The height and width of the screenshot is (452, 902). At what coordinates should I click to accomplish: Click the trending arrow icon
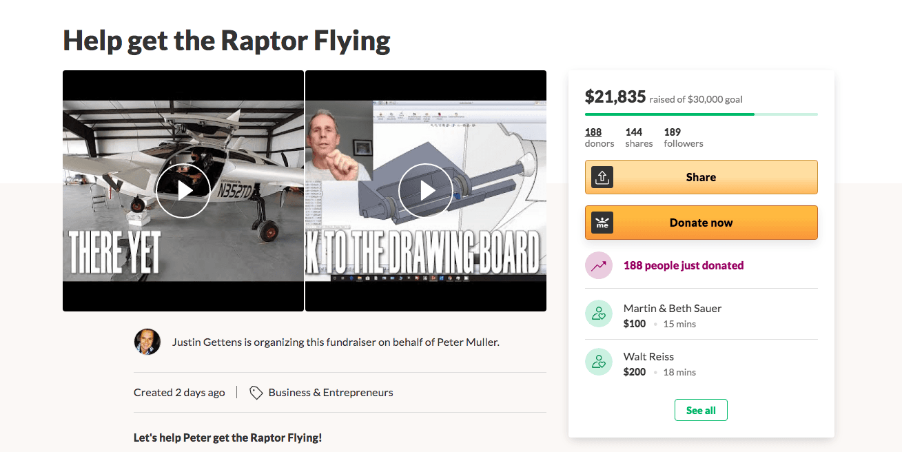(x=599, y=265)
